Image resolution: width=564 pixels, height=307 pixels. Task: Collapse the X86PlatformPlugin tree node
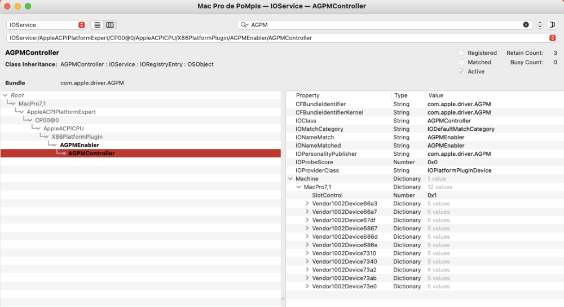(46, 137)
